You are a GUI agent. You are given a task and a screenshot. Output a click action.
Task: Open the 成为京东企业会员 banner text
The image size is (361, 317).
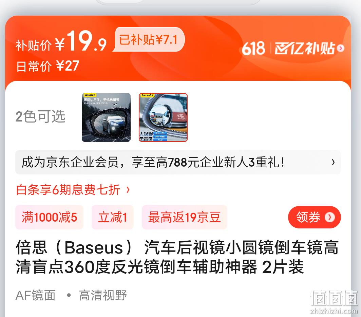[153, 162]
